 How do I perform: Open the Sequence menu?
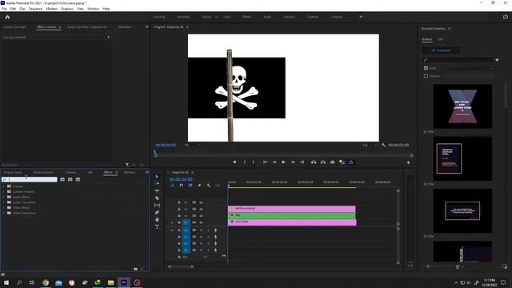35,9
